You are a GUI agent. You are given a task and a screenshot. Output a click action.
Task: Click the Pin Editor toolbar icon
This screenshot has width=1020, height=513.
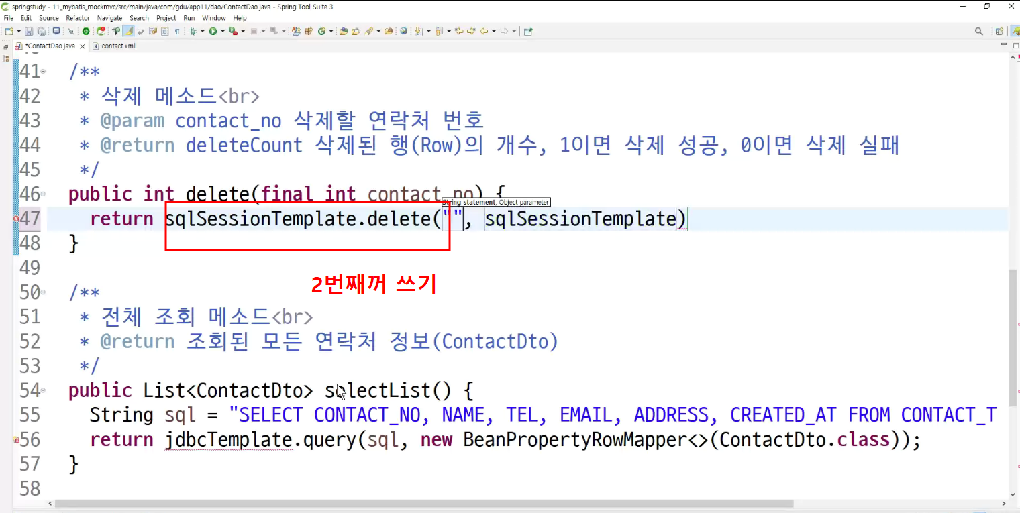[528, 31]
